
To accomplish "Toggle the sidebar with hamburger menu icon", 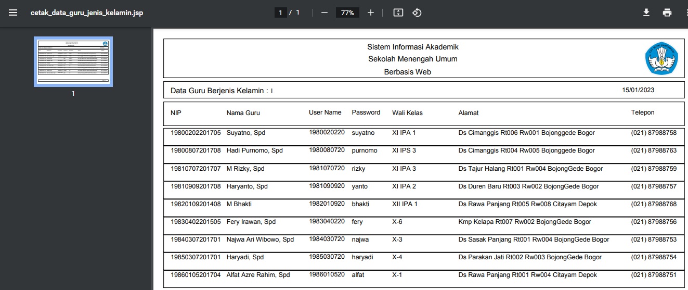I will point(13,12).
